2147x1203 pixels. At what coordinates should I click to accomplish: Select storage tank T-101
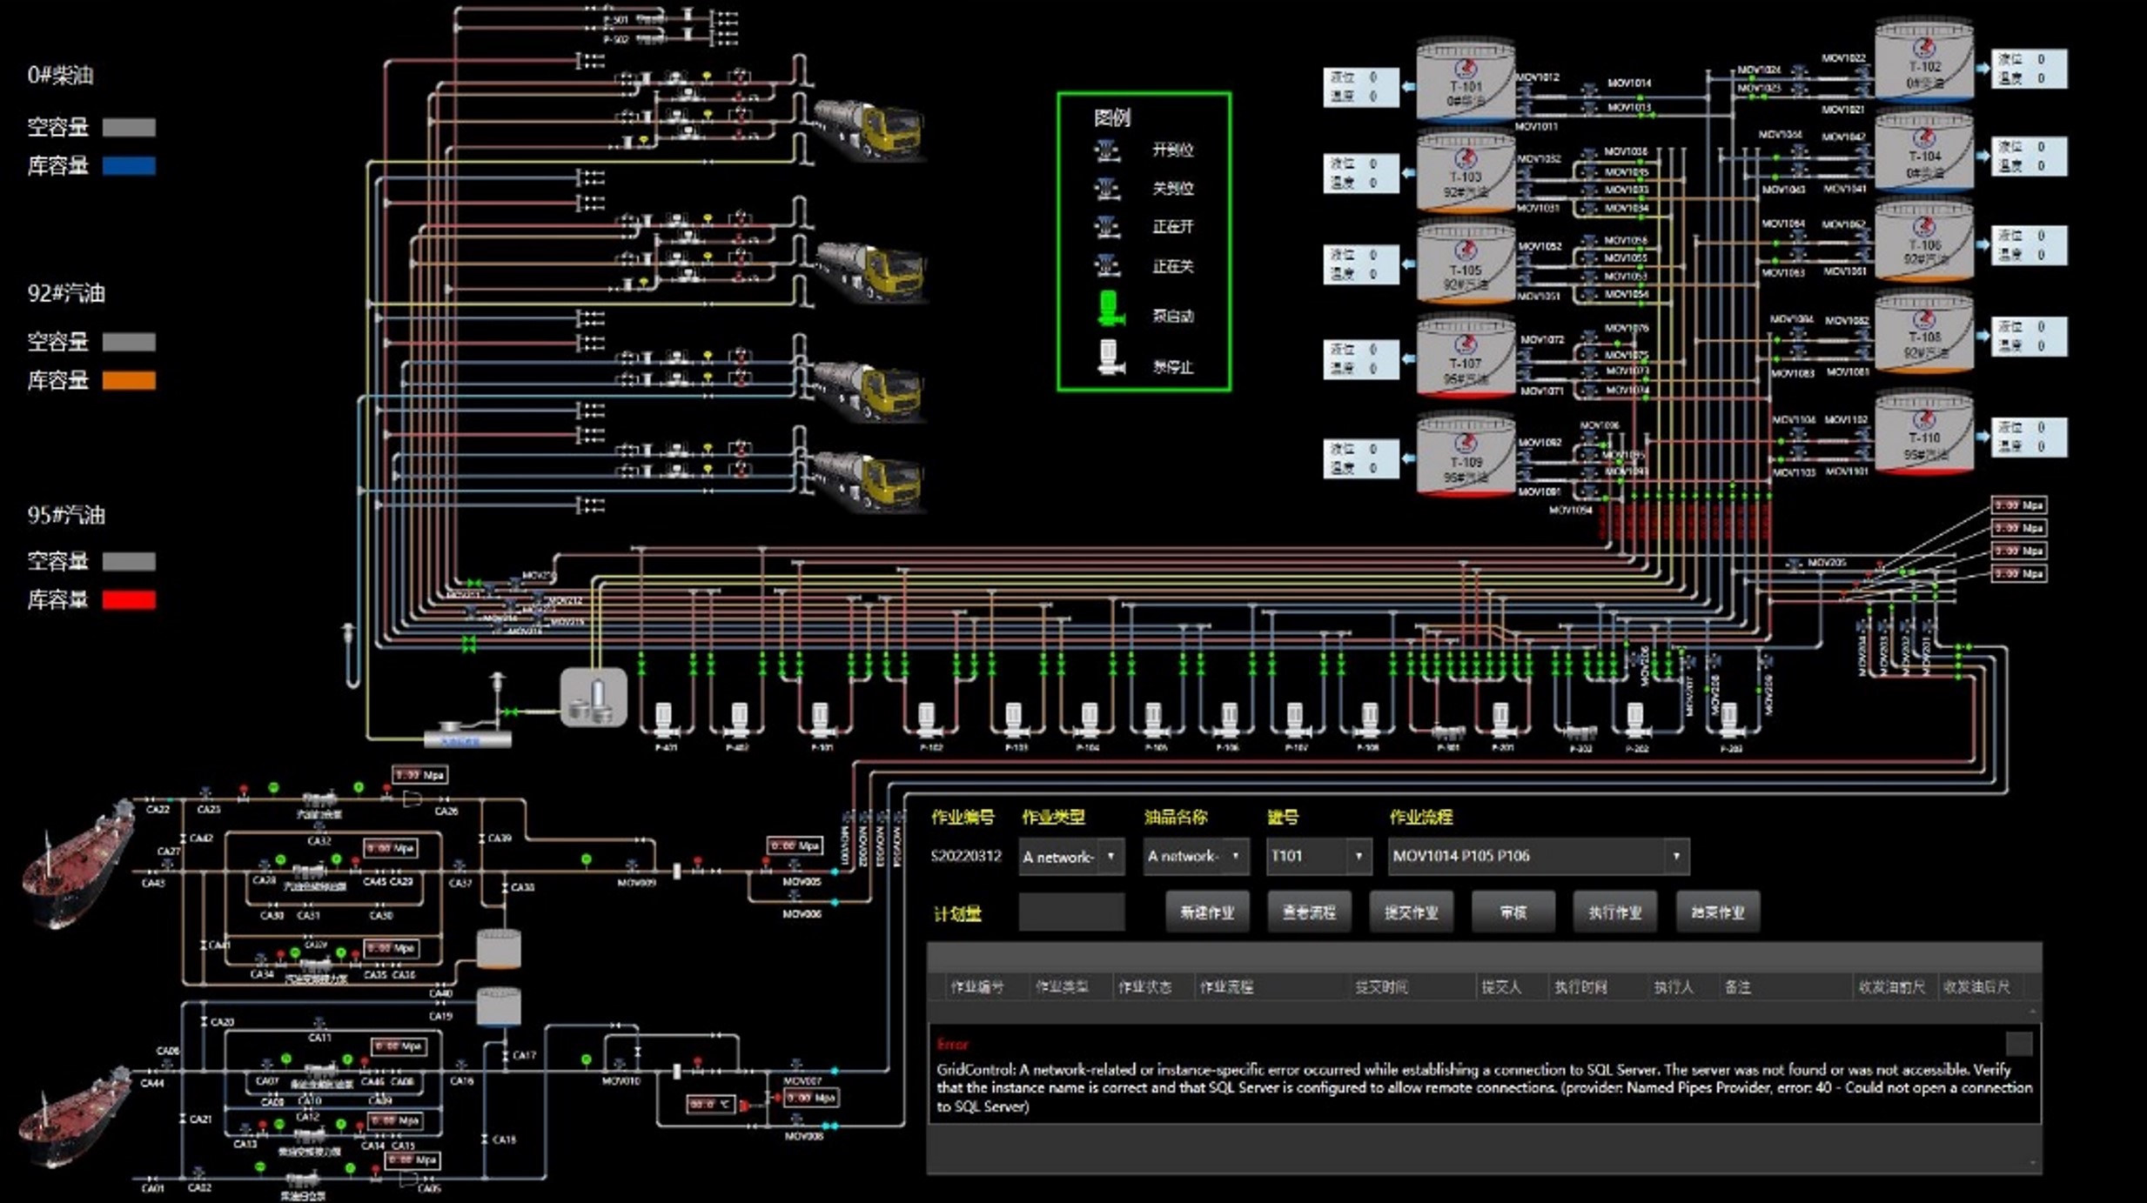click(1465, 79)
